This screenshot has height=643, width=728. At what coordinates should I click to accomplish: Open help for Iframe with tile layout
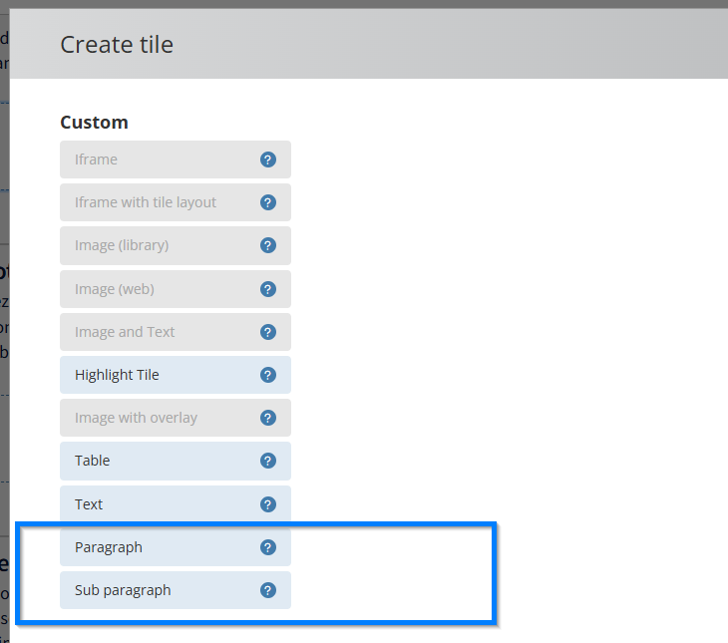(x=267, y=202)
